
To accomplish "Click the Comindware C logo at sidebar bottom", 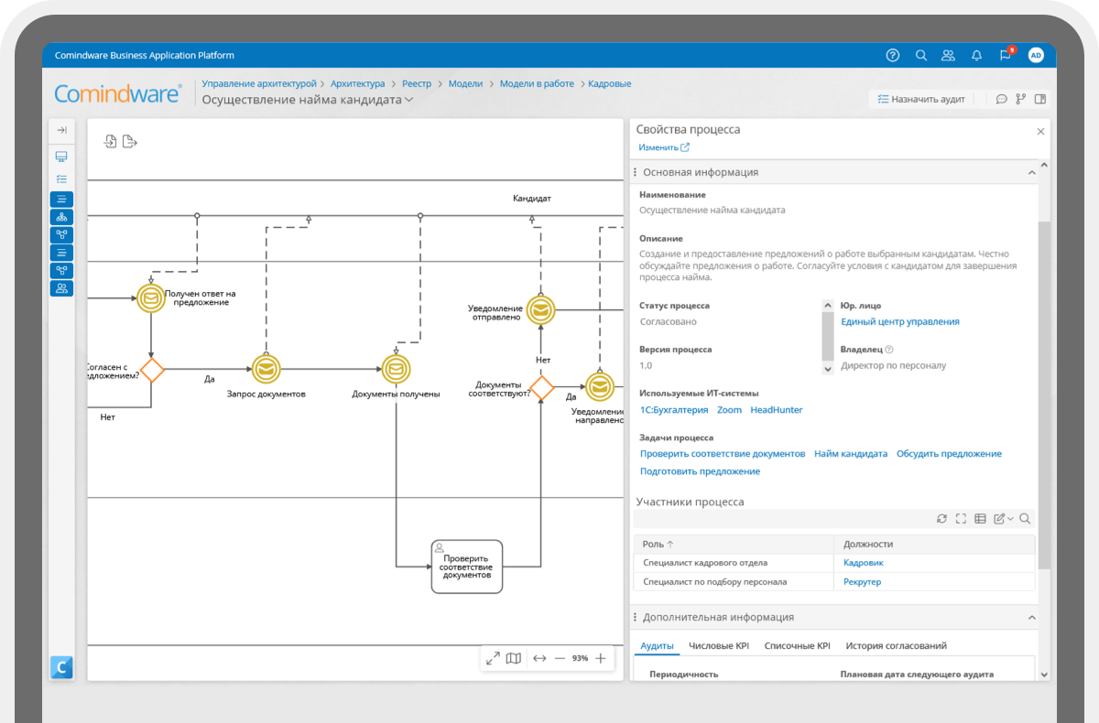I will 61,667.
